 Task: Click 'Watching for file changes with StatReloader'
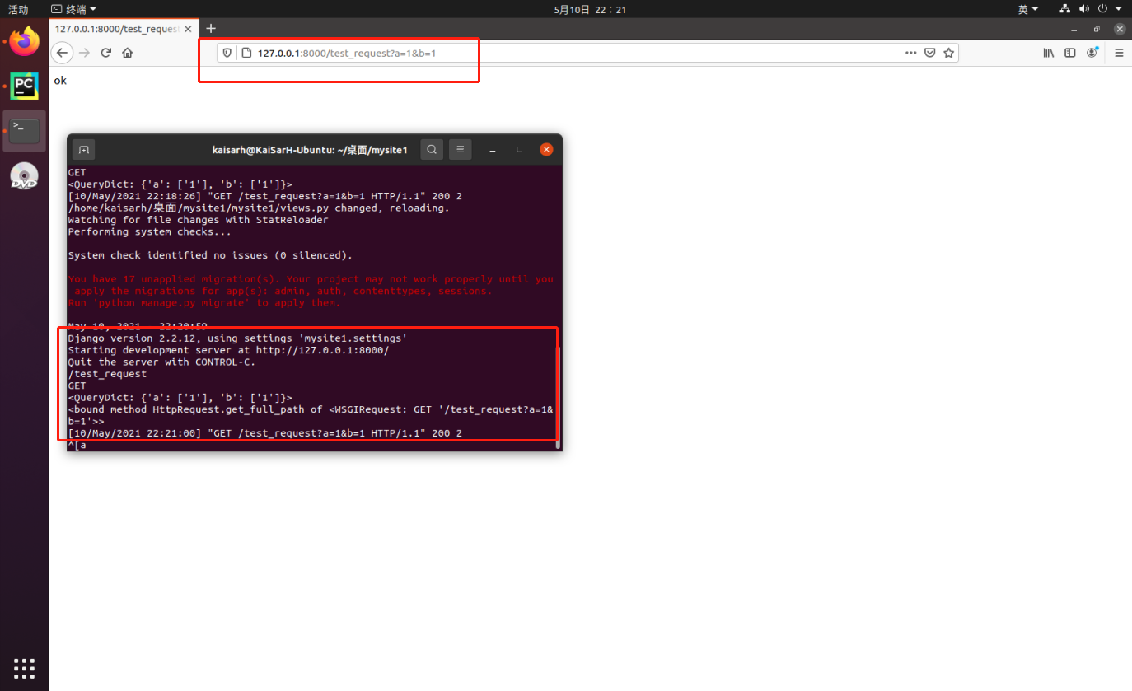[198, 220]
